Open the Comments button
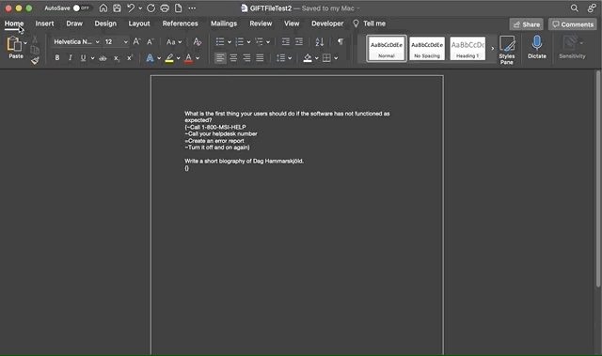 573,24
